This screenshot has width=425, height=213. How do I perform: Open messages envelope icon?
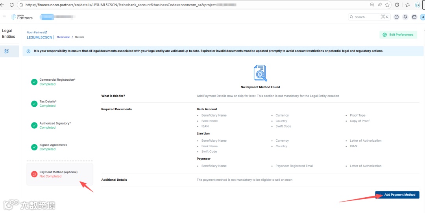coord(414,17)
